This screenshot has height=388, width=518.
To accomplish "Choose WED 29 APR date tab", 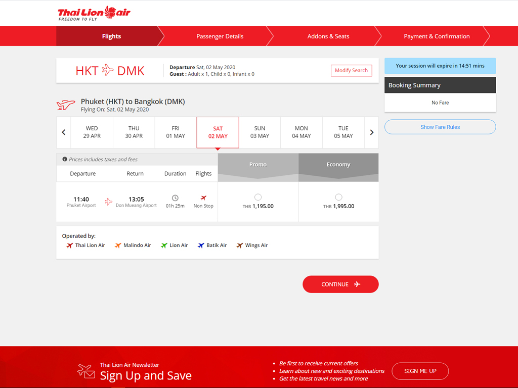I will pos(92,132).
